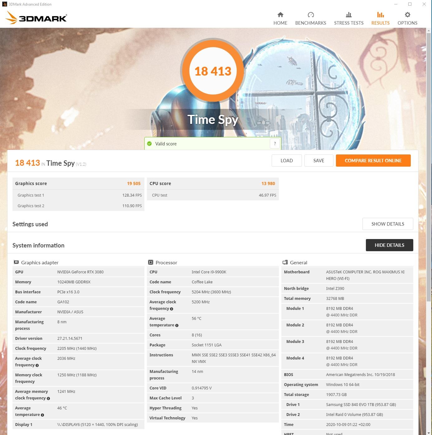
Task: Open the Benchmarks gauge icon
Action: pyautogui.click(x=311, y=15)
